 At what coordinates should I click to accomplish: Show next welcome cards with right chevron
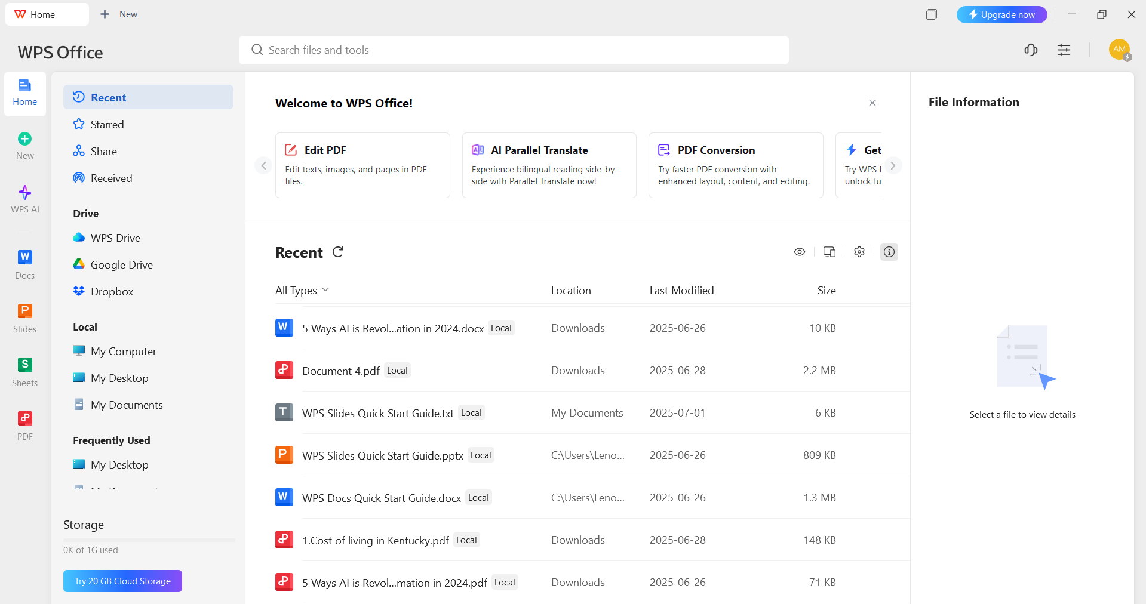(x=893, y=165)
